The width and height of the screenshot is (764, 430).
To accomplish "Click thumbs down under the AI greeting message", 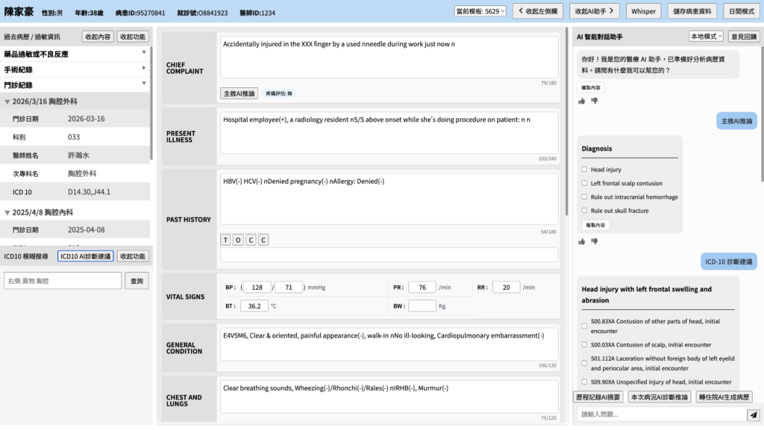I will (594, 101).
